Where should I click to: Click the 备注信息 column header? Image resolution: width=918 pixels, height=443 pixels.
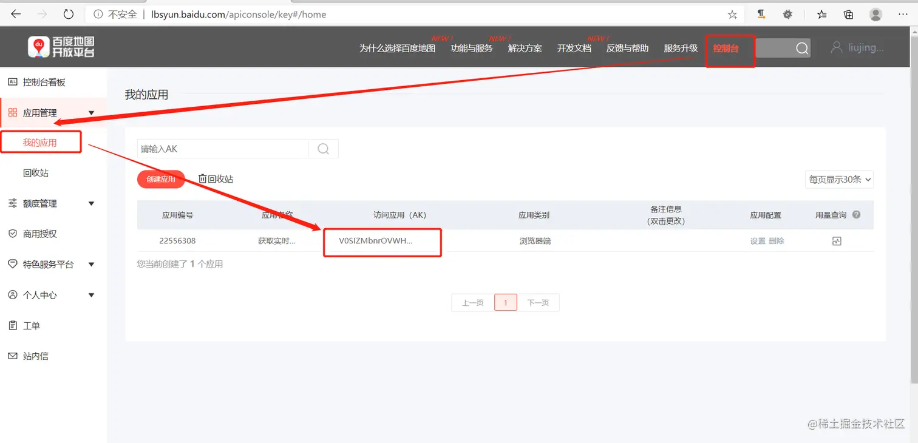[666, 215]
